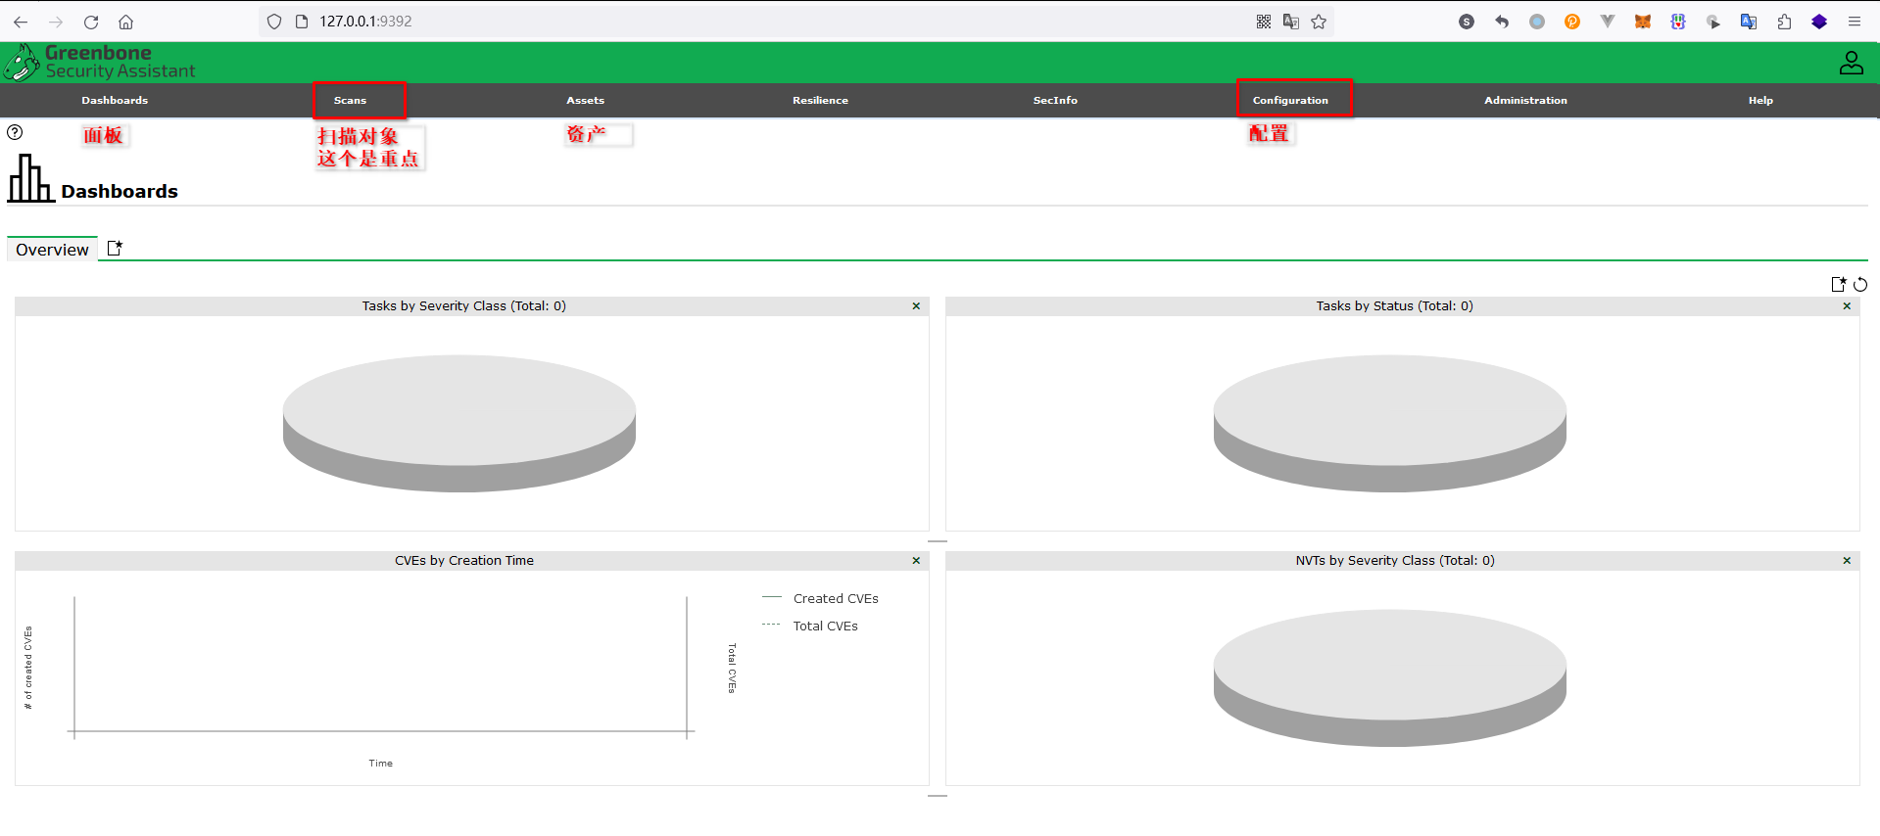
Task: Expand the Administration menu
Action: pyautogui.click(x=1525, y=100)
